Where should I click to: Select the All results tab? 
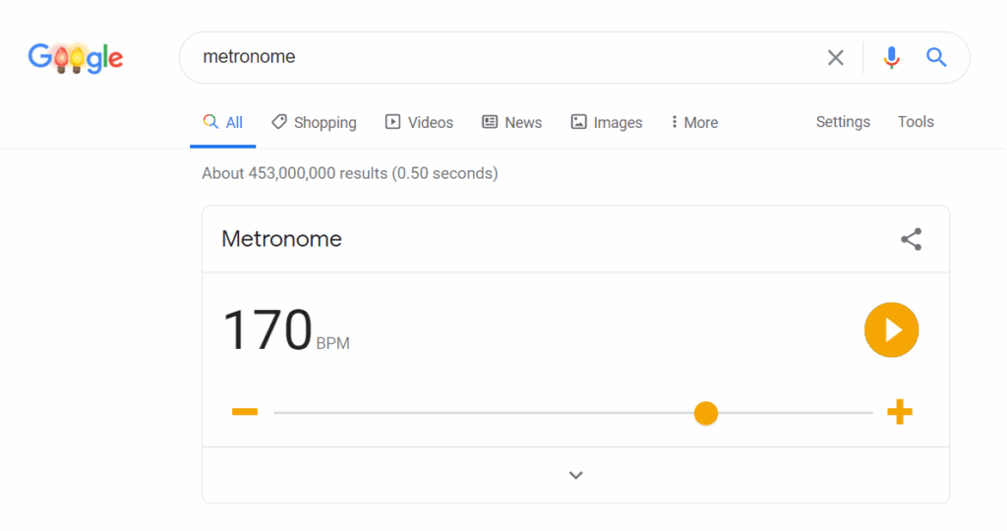point(223,123)
